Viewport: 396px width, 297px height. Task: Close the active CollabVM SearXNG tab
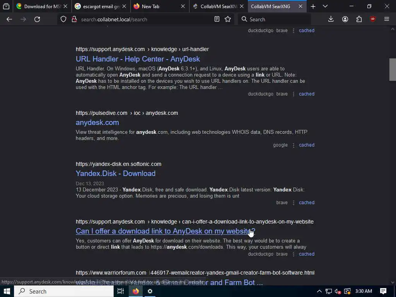point(300,6)
